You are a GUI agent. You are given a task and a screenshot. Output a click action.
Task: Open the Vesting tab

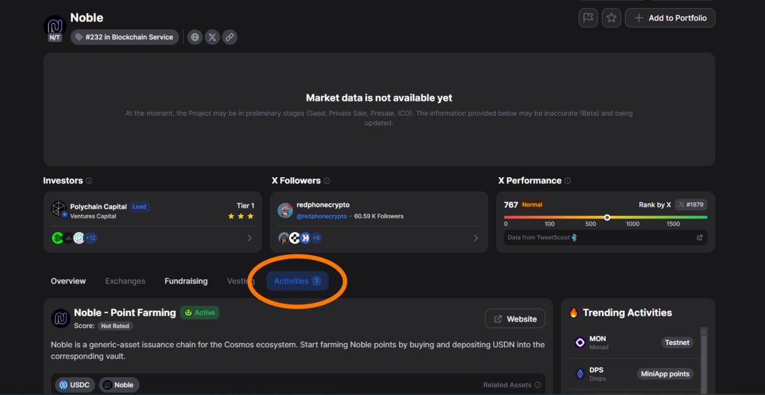point(241,281)
